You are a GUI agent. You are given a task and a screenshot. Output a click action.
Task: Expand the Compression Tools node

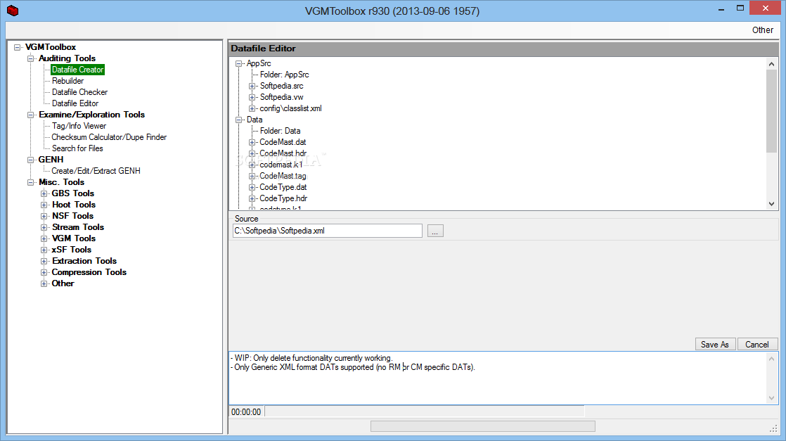click(x=44, y=272)
